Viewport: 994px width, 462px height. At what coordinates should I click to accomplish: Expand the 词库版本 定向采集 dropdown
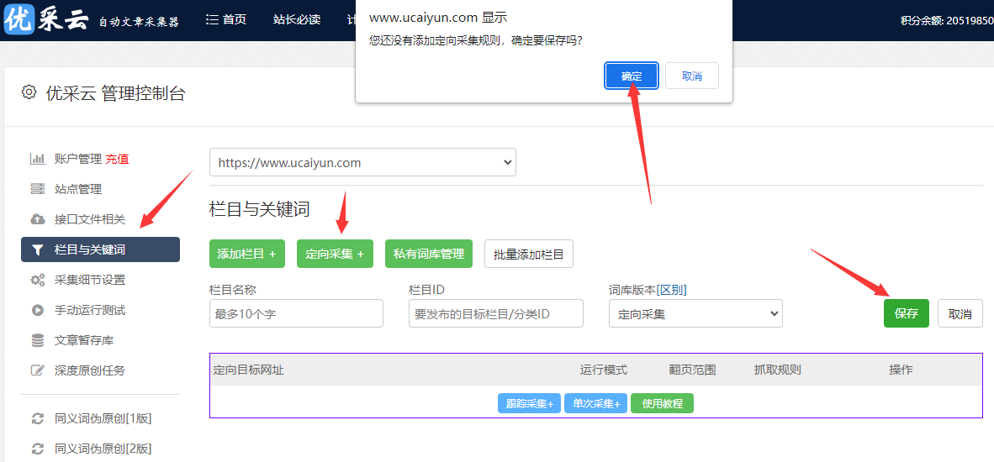pyautogui.click(x=695, y=314)
